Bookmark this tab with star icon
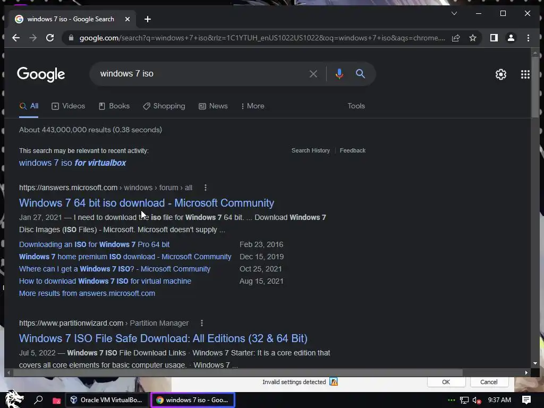The image size is (544, 408). coord(472,38)
